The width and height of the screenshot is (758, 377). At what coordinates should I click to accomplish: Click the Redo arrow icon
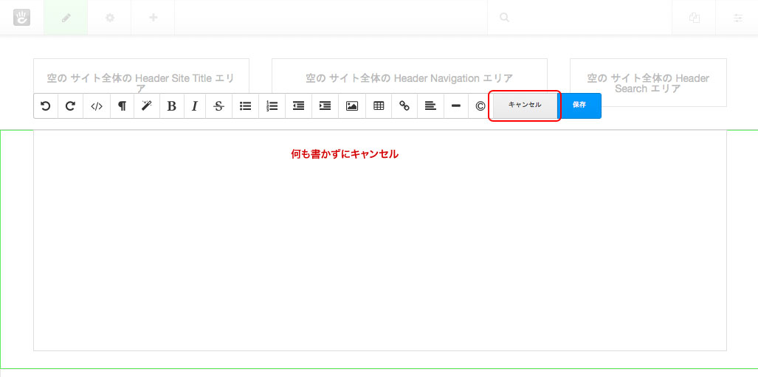[x=71, y=106]
